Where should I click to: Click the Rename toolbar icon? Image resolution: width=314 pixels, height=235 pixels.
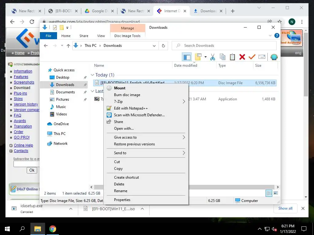262,57
